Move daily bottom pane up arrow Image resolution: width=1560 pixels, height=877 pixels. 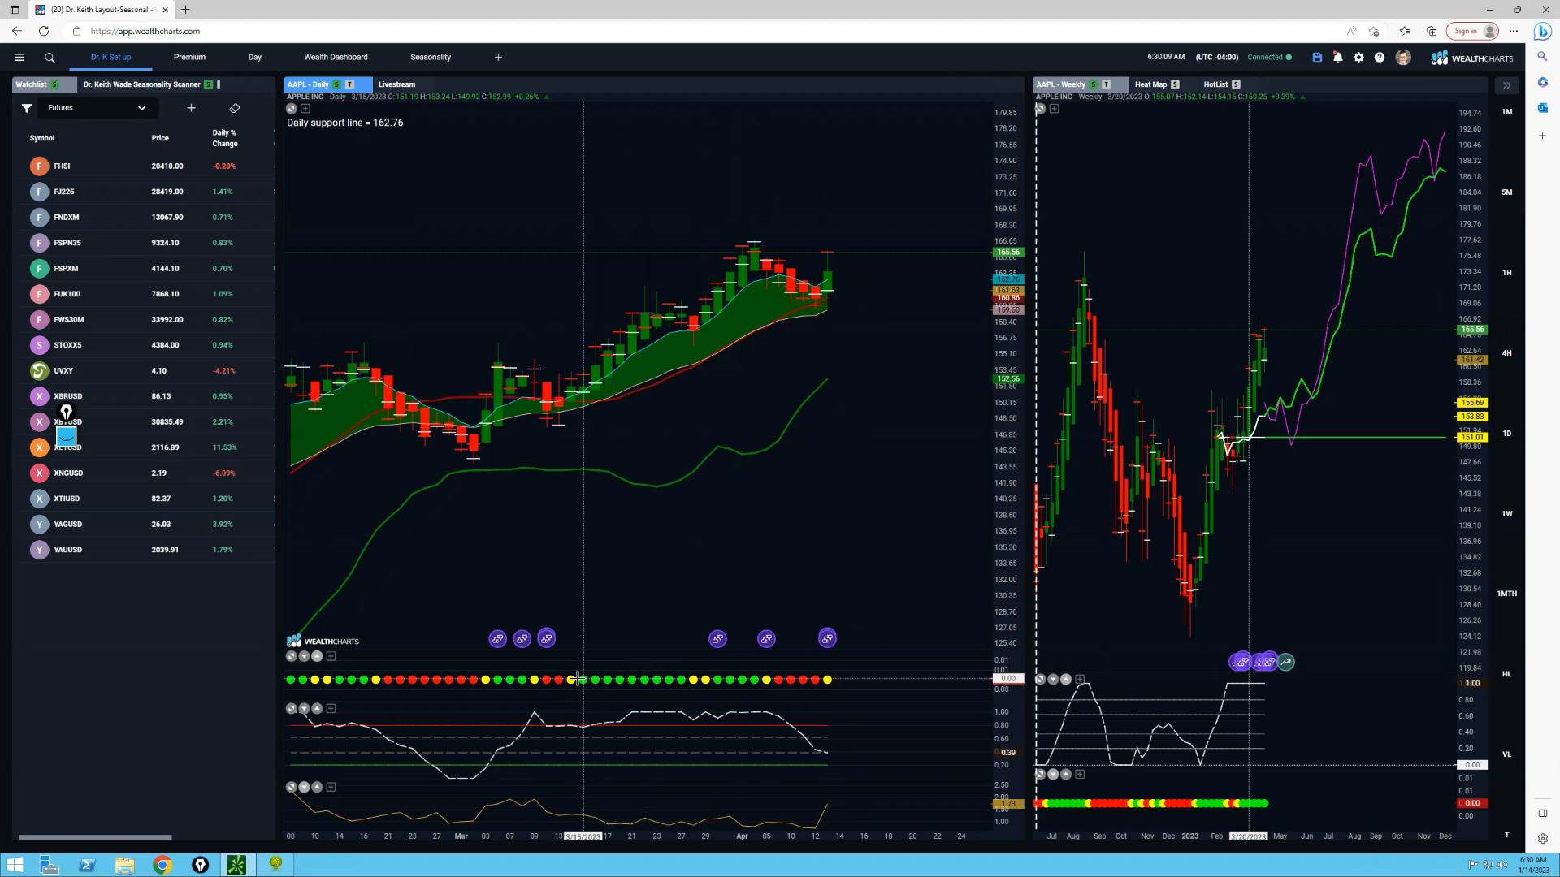(x=318, y=787)
